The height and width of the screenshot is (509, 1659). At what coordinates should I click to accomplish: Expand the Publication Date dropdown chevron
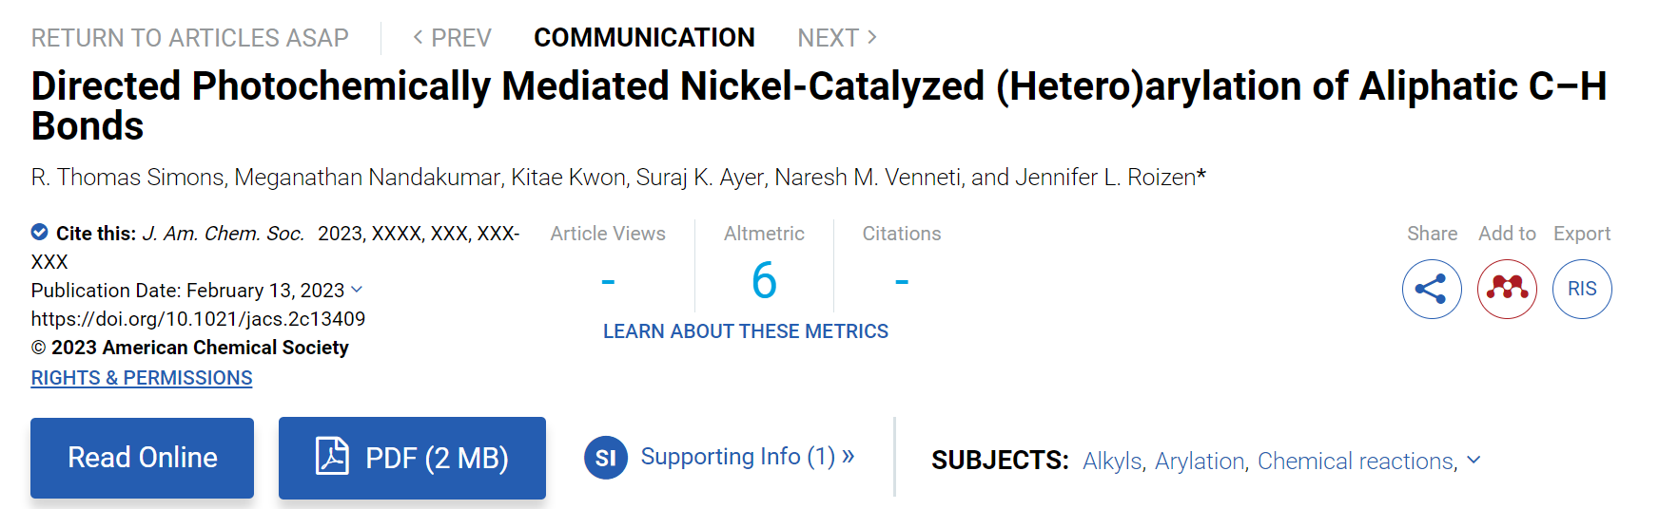(357, 290)
